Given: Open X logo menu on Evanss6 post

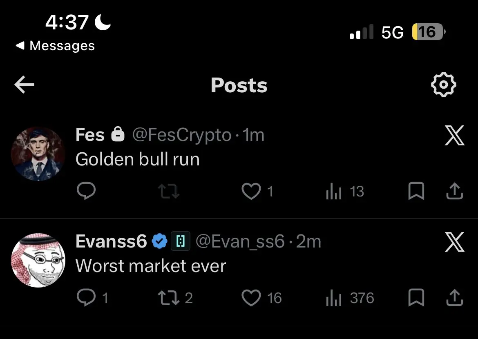Looking at the screenshot, I should coord(454,242).
